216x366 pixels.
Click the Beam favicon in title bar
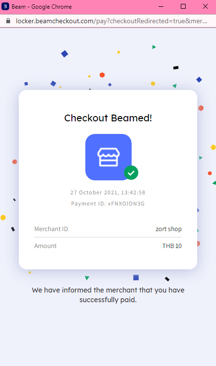5,6
